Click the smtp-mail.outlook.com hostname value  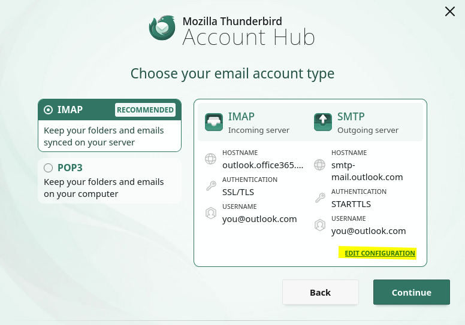click(x=367, y=171)
